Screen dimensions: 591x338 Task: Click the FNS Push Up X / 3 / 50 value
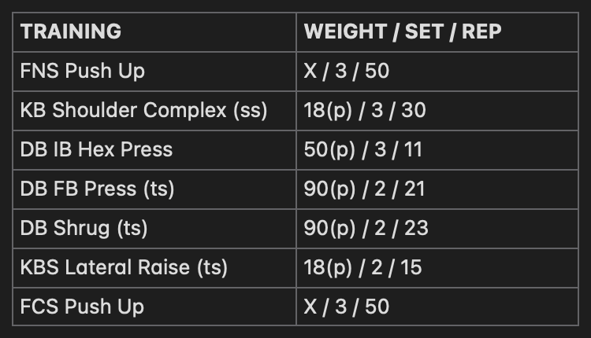(347, 71)
